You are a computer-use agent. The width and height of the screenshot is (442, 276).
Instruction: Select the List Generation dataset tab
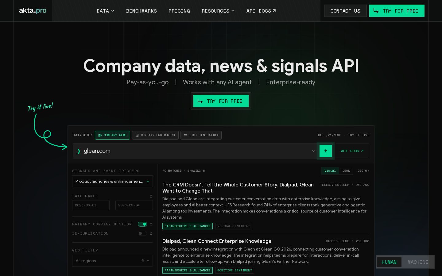point(201,135)
